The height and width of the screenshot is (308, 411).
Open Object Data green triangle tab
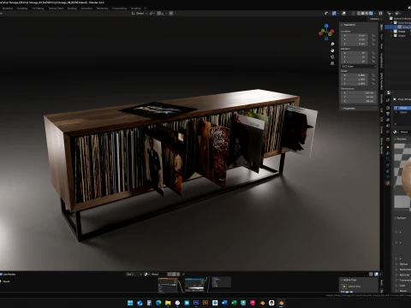click(388, 177)
